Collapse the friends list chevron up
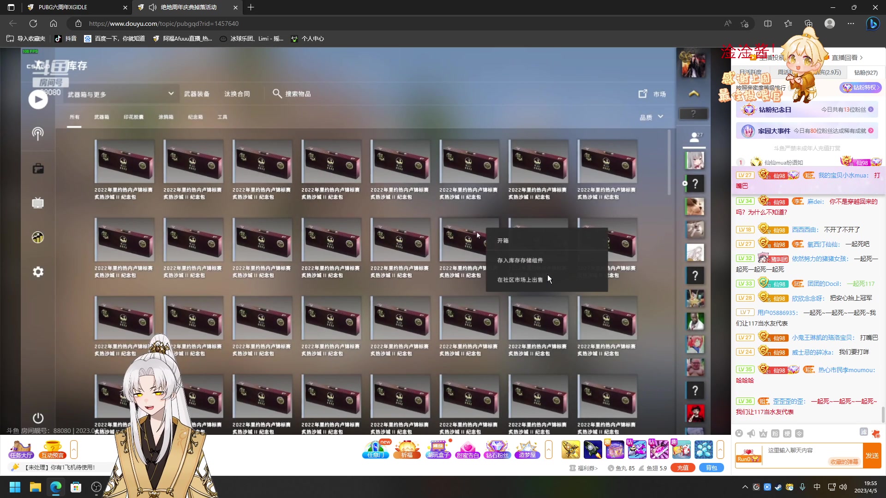 tap(694, 94)
